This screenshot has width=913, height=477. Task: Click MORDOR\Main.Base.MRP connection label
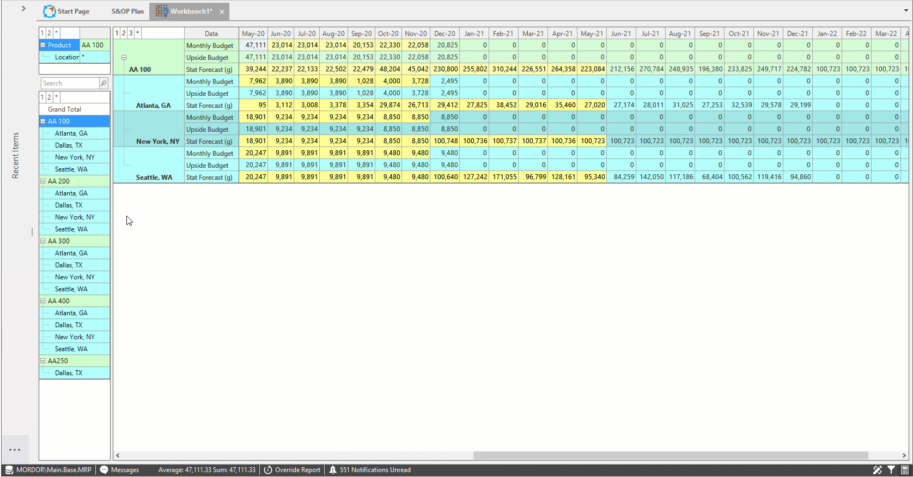pyautogui.click(x=54, y=470)
